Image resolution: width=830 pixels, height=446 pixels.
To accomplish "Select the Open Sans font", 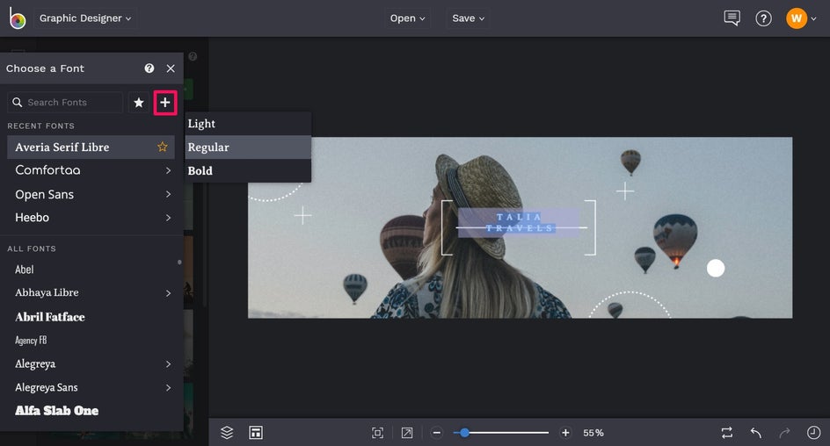I will coord(45,194).
